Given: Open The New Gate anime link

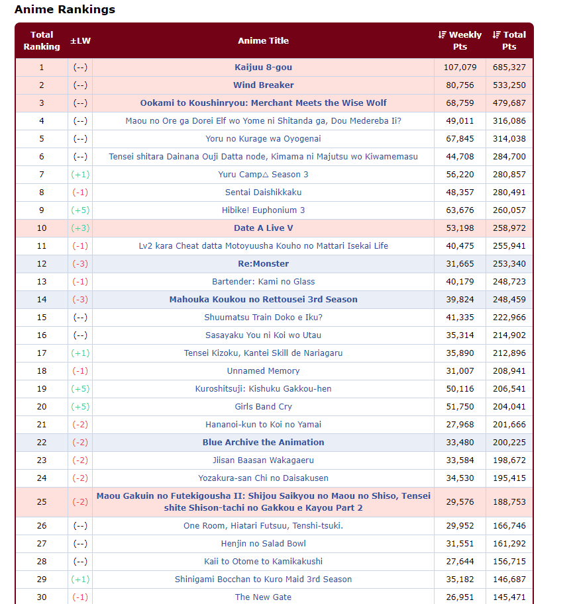Looking at the screenshot, I should 264,597.
